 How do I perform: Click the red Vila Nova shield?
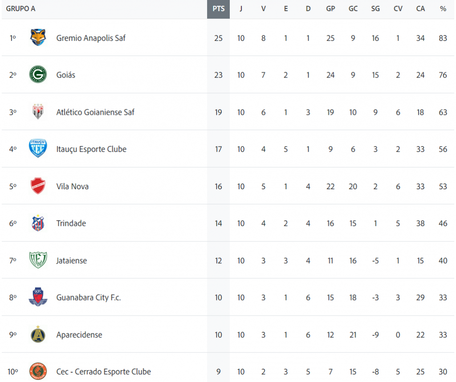point(38,186)
